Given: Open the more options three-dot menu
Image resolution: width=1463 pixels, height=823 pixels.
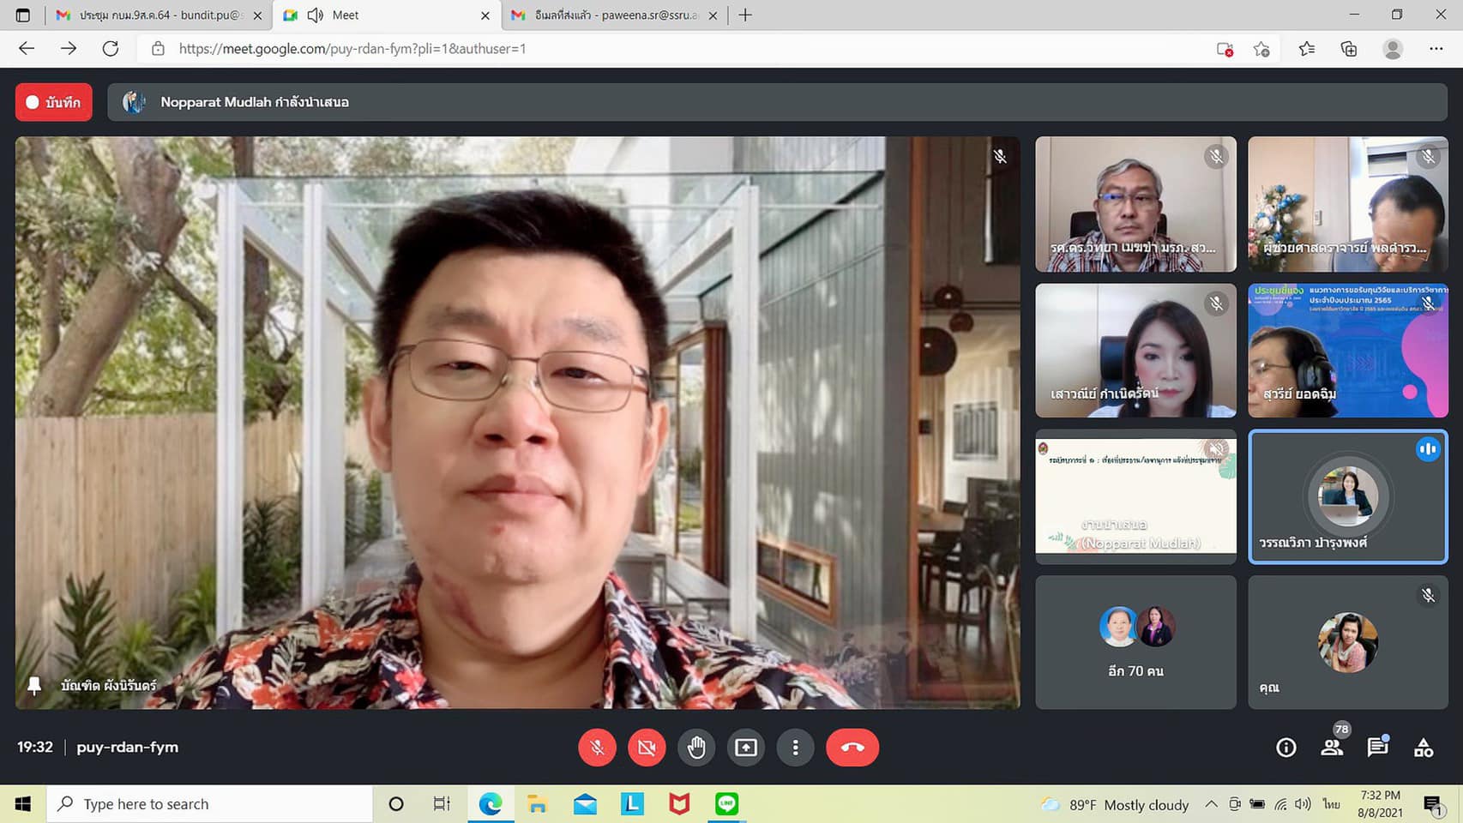Looking at the screenshot, I should (x=795, y=748).
